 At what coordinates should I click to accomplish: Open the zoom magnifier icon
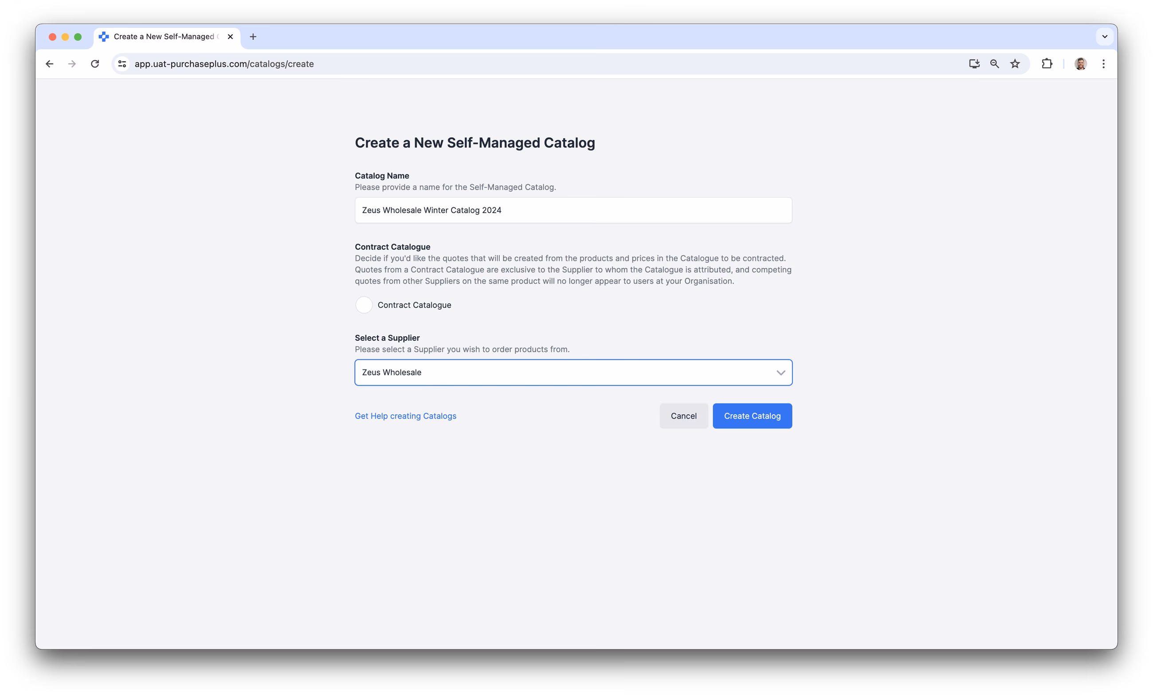(x=994, y=64)
